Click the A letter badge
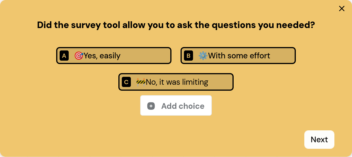The image size is (352, 157). (x=64, y=56)
